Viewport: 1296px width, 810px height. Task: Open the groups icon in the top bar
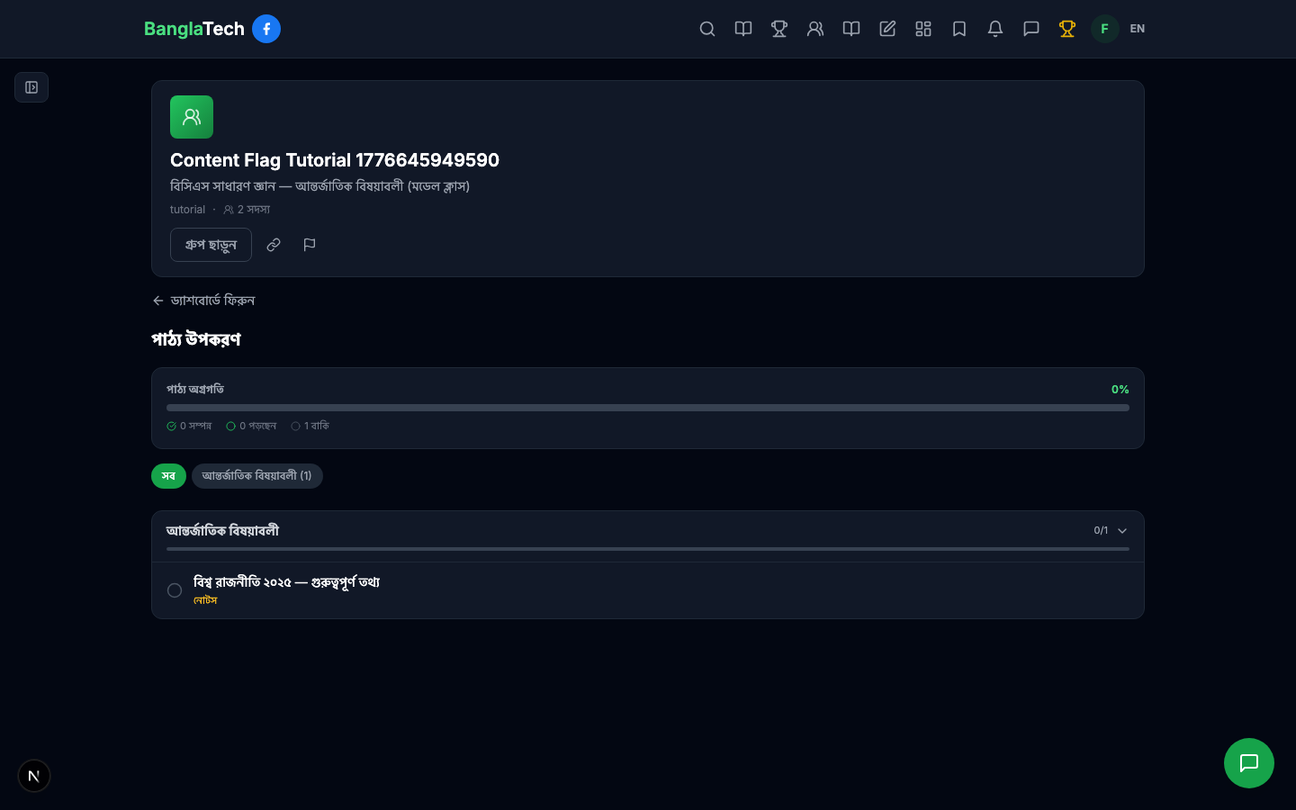[815, 29]
